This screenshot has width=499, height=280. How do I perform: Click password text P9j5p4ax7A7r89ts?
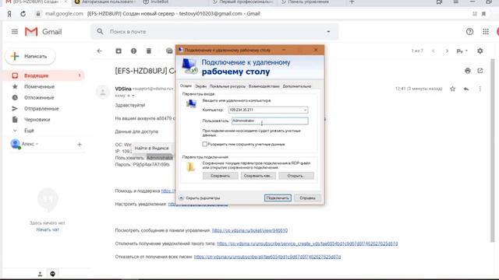point(151,164)
